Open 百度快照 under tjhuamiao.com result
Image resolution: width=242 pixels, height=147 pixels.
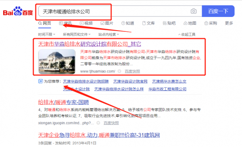pos(132,71)
